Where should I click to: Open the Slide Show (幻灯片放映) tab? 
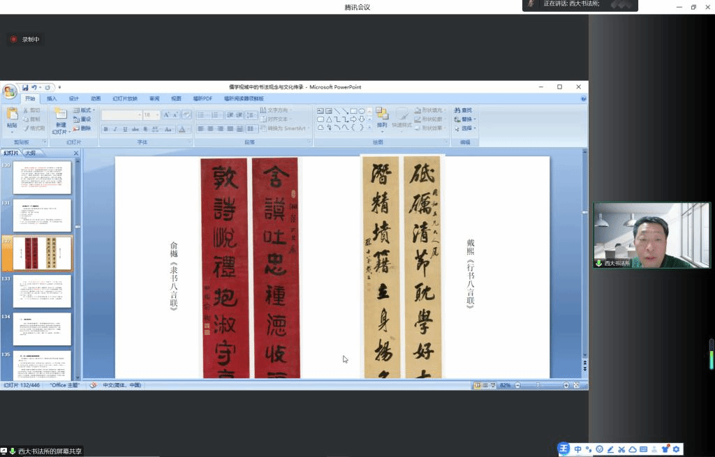(x=125, y=98)
